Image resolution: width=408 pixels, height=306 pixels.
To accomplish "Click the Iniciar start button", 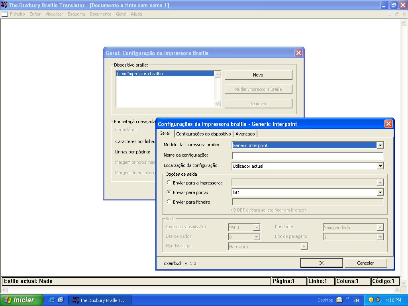I will coord(22,300).
